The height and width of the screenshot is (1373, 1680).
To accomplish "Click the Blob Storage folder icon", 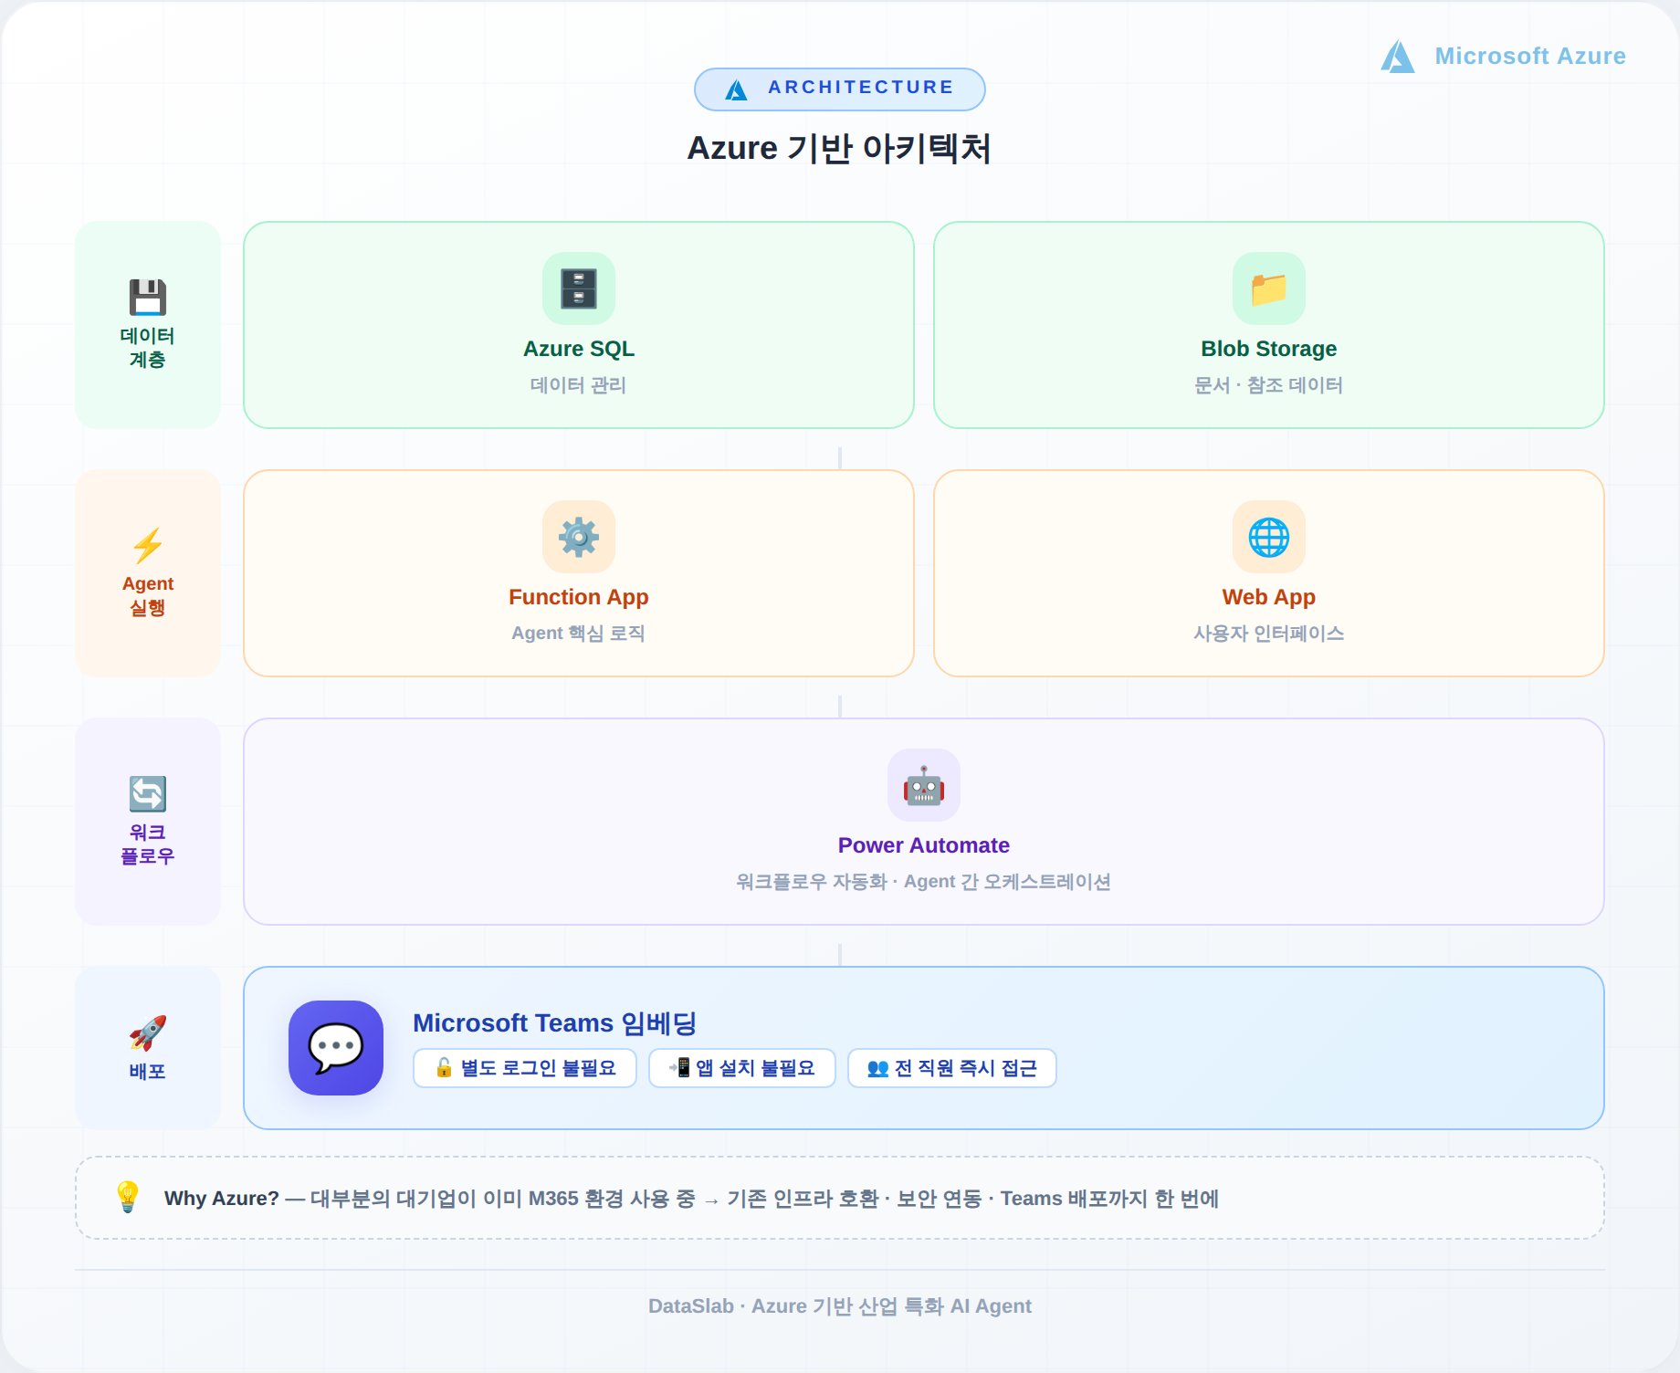I will (x=1269, y=288).
